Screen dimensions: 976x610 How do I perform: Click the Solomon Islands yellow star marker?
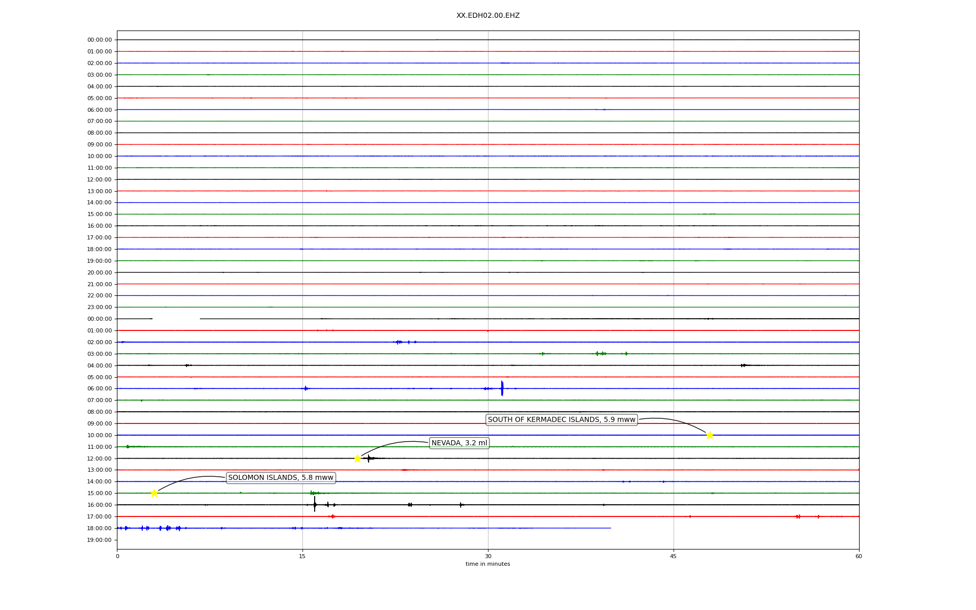click(x=154, y=493)
